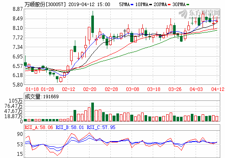Click the 10PMA legend label
This screenshot has width=225, height=158.
point(142,4)
